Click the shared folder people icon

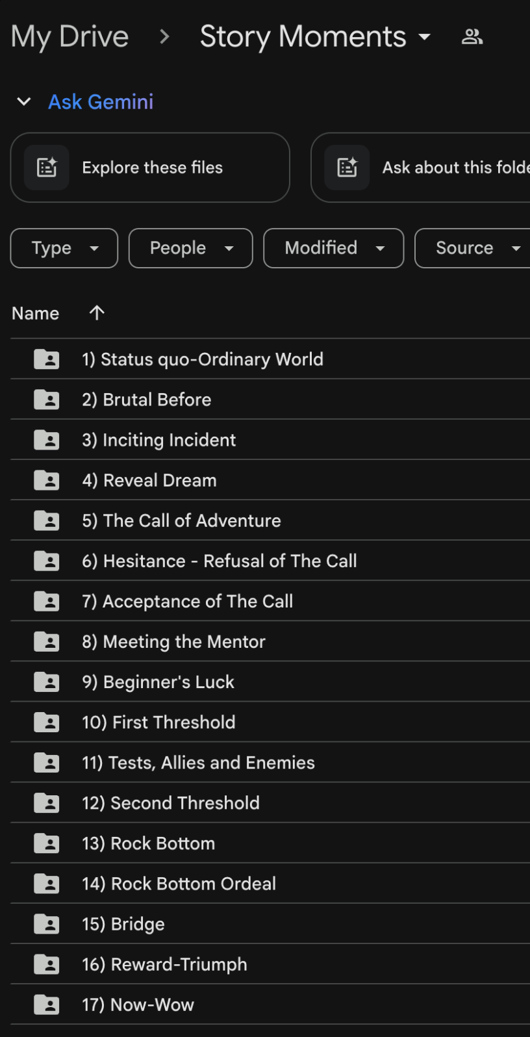[472, 37]
